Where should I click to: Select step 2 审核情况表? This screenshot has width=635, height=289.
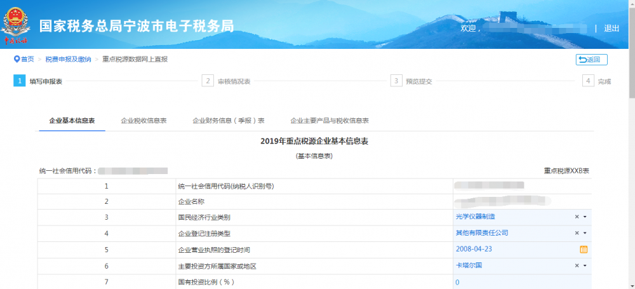point(227,81)
